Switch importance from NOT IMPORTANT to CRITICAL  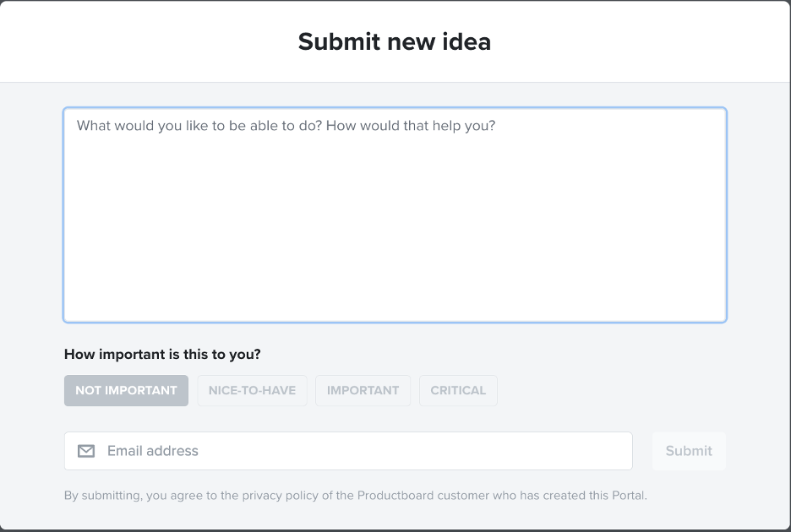(458, 390)
